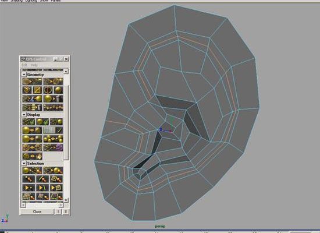Click the purple wireframe display icon
Viewport: 320px width, 233px height.
54,147
